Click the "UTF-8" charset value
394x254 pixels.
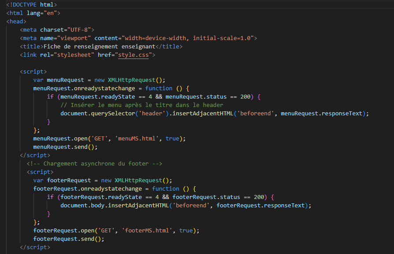(x=80, y=30)
